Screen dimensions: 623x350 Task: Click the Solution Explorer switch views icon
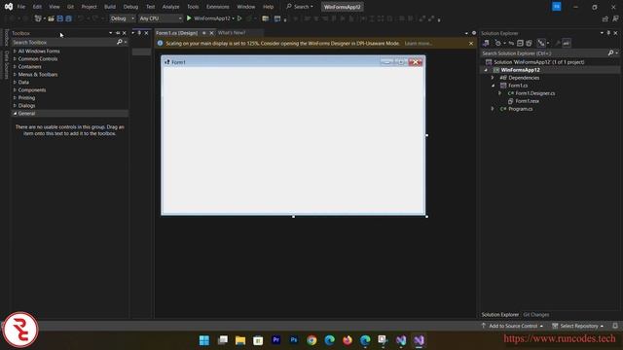[486, 43]
